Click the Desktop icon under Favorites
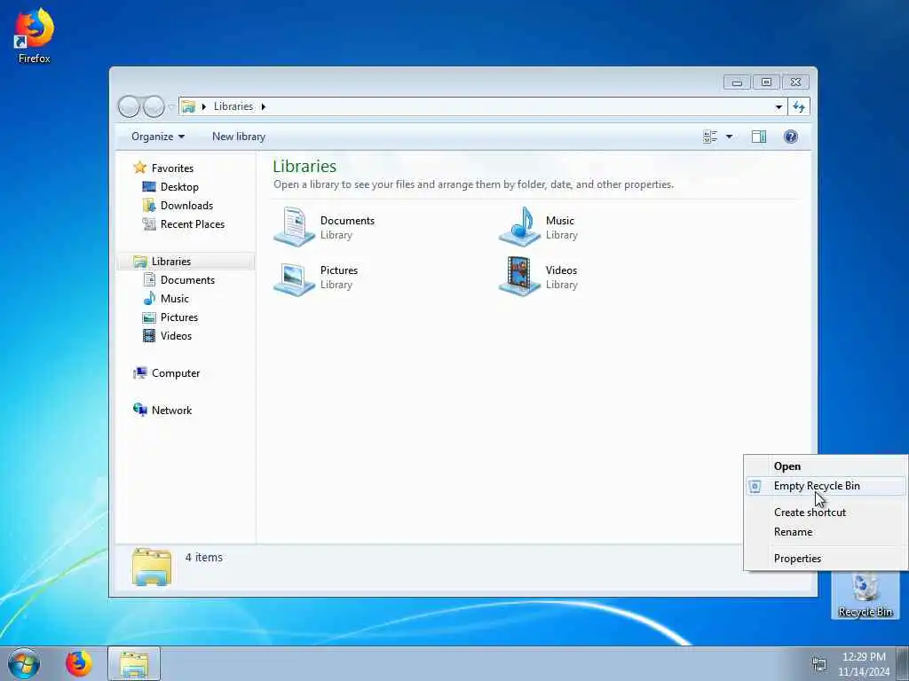Screen dimensions: 909x681 (149, 186)
